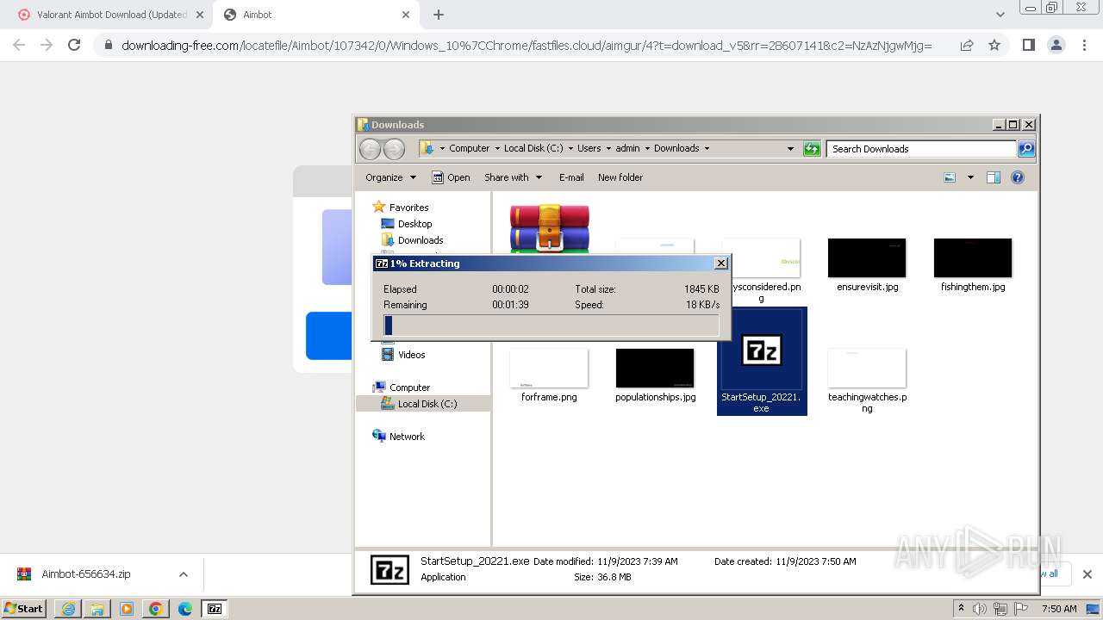This screenshot has height=620, width=1103.
Task: Show hidden tray icons arrow
Action: click(961, 608)
